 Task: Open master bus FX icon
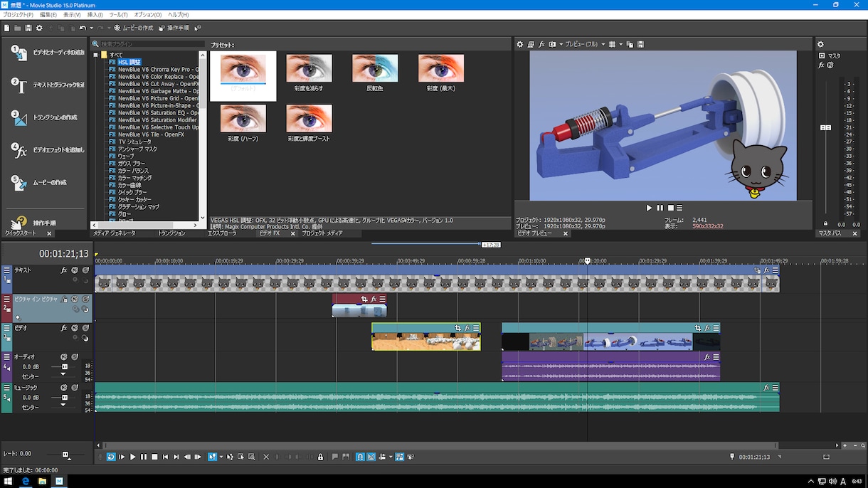[x=821, y=65]
